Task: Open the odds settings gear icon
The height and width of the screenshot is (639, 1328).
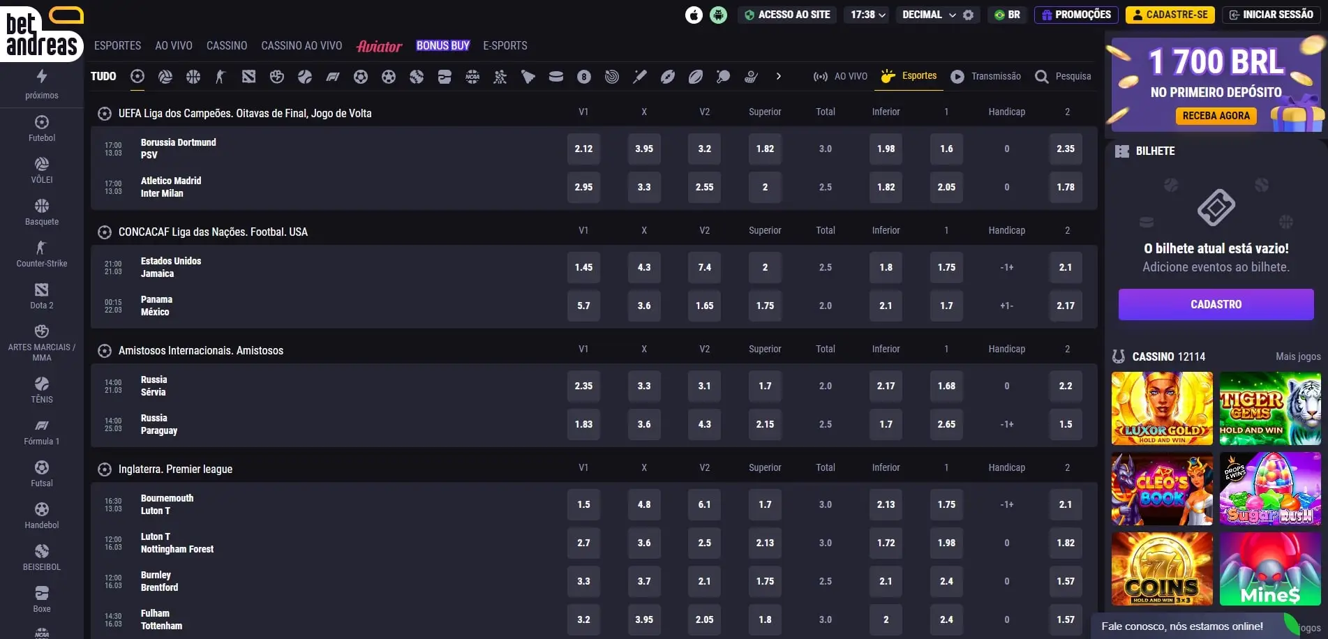Action: click(x=968, y=15)
